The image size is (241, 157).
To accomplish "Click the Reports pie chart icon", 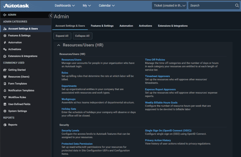I will click(5, 125).
